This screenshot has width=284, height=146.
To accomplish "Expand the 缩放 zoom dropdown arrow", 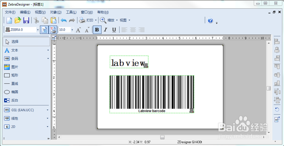I will click(x=117, y=20).
